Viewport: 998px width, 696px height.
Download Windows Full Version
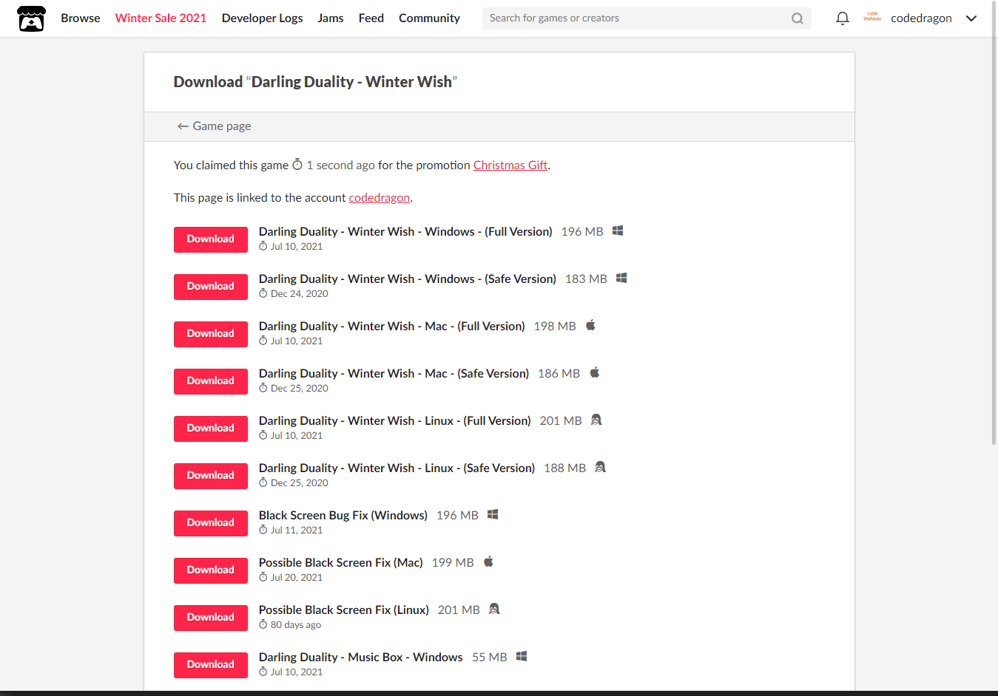click(x=211, y=239)
